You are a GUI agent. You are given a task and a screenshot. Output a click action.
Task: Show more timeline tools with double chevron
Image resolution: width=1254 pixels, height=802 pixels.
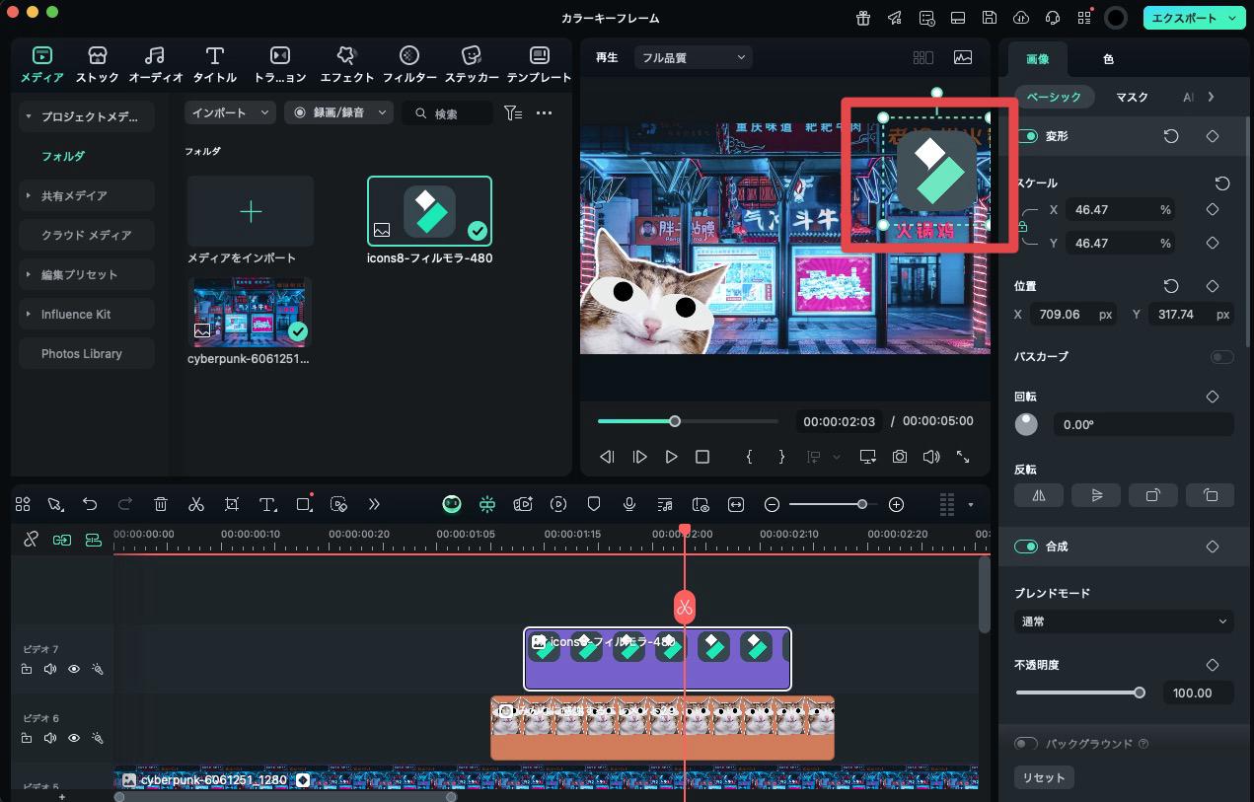[374, 504]
